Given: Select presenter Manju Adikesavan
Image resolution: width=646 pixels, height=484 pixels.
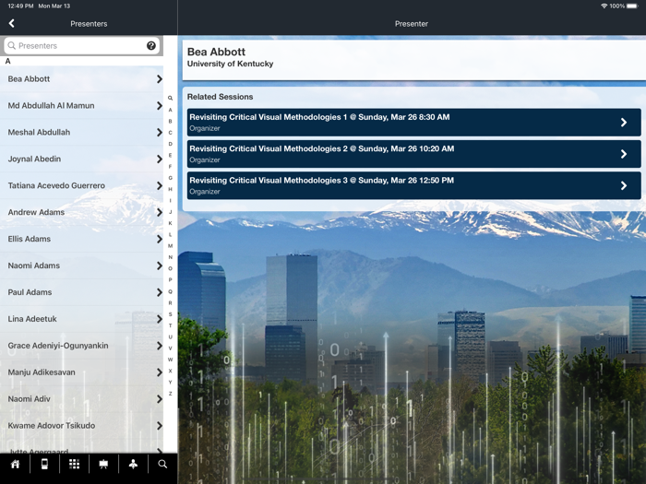Looking at the screenshot, I should [81, 372].
